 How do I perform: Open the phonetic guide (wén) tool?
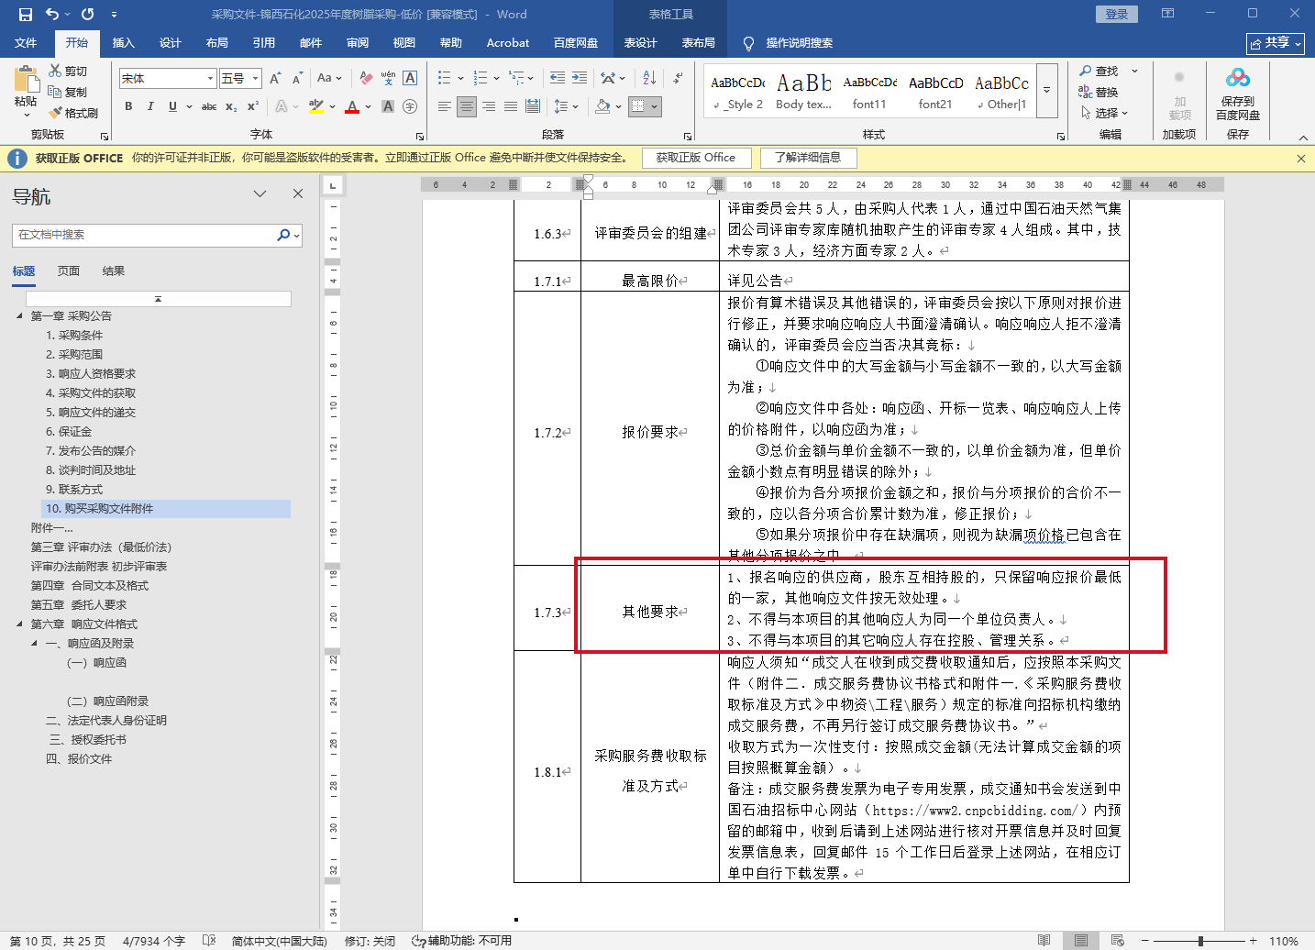click(x=388, y=78)
